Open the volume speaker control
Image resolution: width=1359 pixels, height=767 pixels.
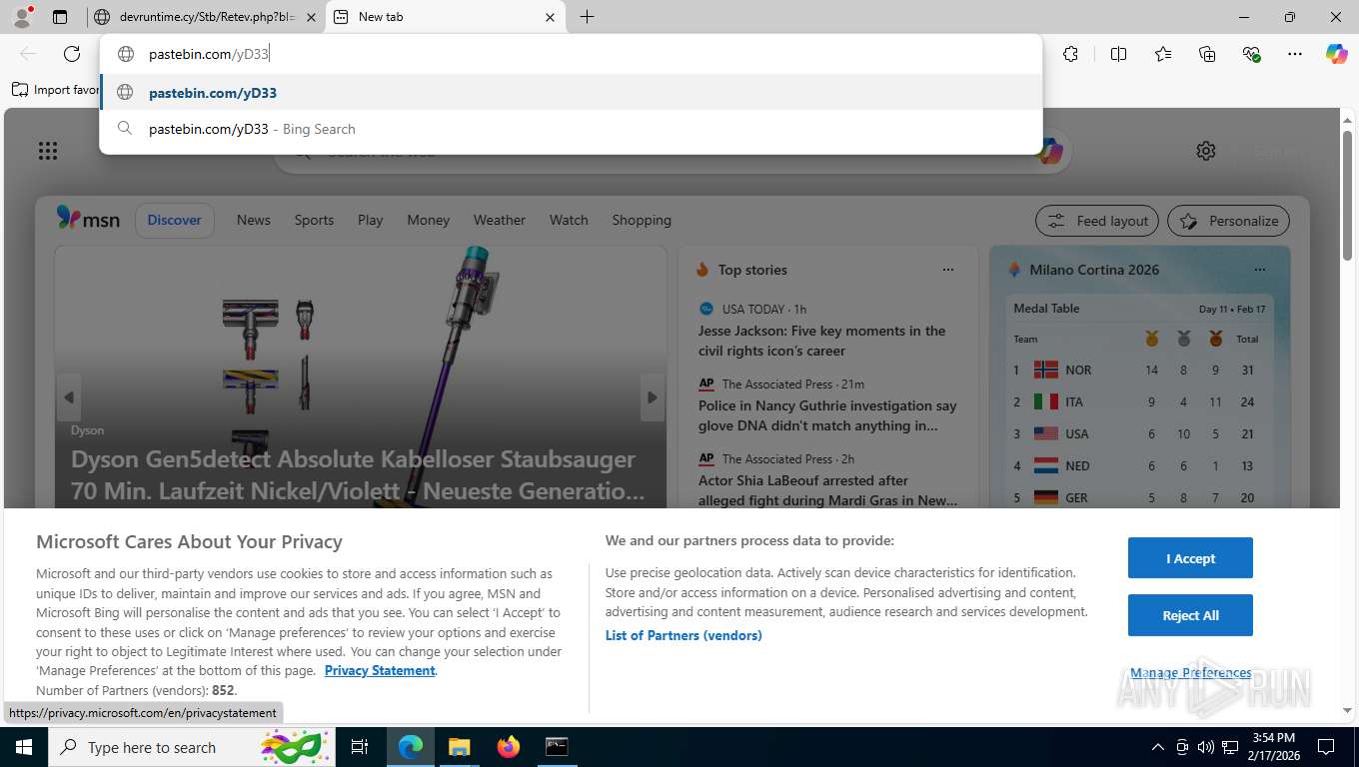click(1205, 747)
